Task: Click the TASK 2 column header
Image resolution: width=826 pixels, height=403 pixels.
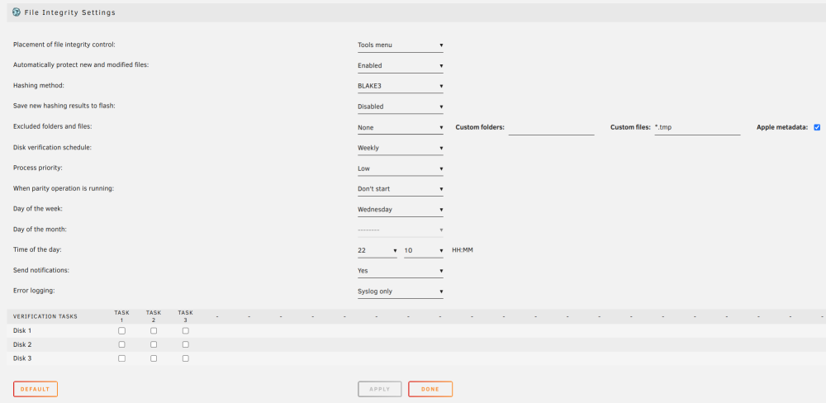Action: coord(154,316)
